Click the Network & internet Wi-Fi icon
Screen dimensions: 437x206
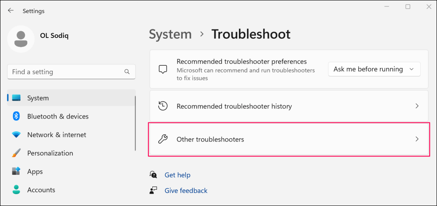click(16, 135)
